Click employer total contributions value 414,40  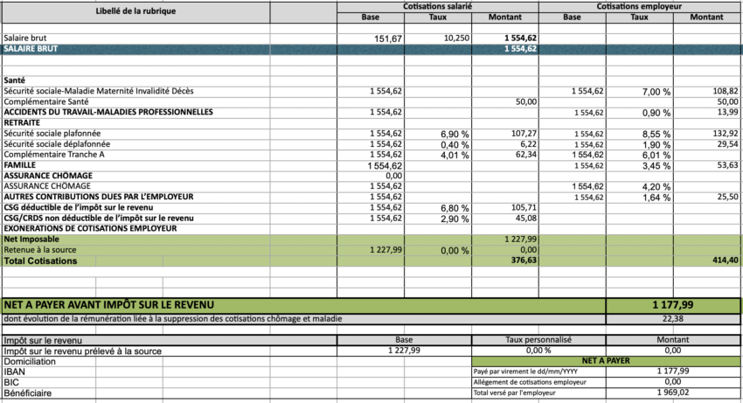(725, 261)
